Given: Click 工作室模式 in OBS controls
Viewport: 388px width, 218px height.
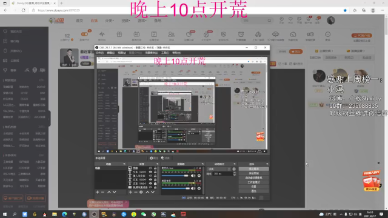Looking at the screenshot, I should 253,182.
